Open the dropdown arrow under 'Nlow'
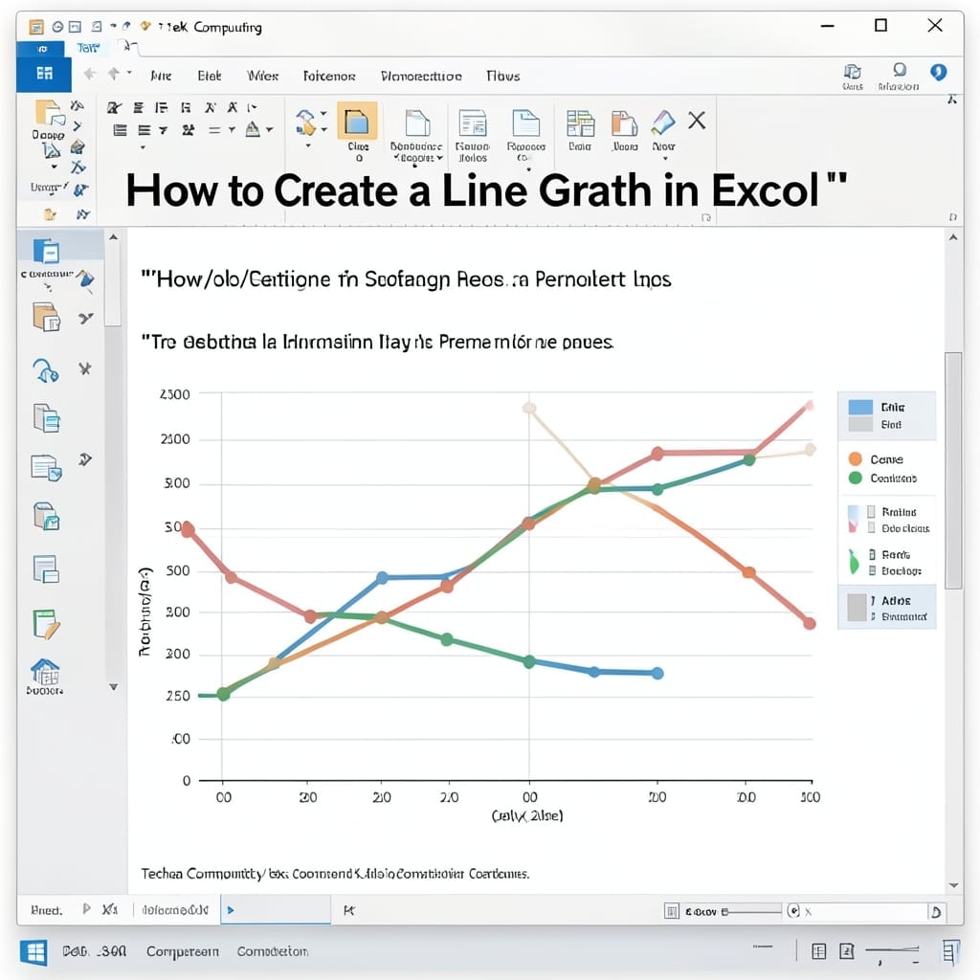The image size is (980, 980). coord(665,159)
